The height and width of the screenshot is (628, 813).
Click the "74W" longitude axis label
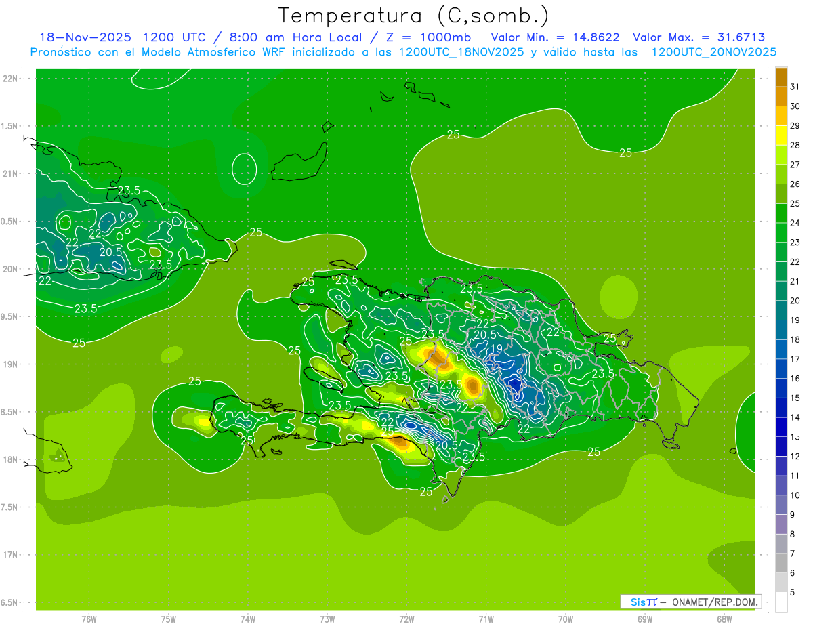248,619
